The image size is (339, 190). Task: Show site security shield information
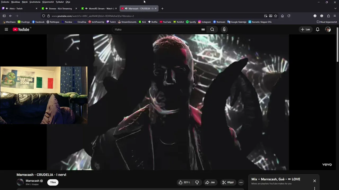(x=44, y=16)
